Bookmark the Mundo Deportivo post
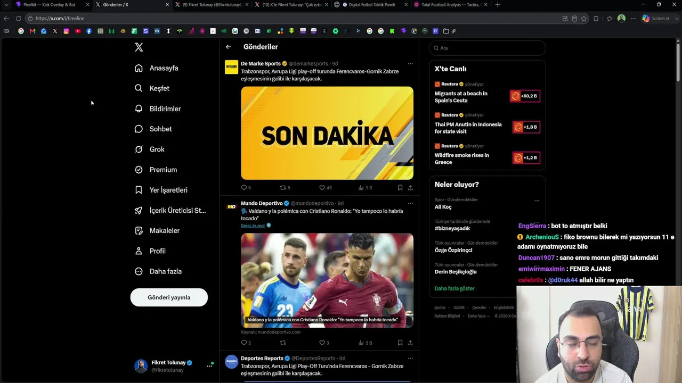Image resolution: width=682 pixels, height=383 pixels. pos(400,343)
